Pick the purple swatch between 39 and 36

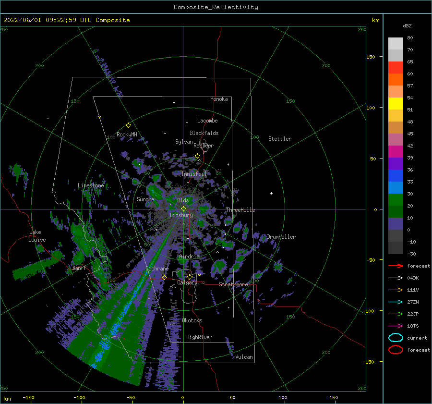click(x=396, y=164)
